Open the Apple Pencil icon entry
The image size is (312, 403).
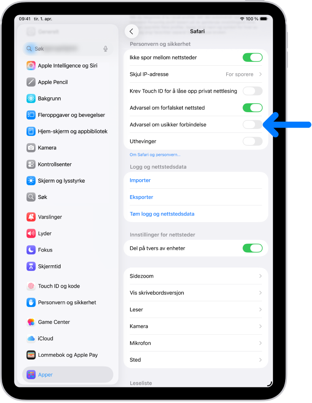click(31, 82)
